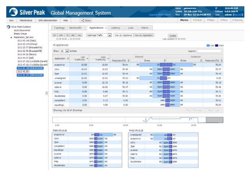Collapse the left panel with the arrow handle
251x177 pixels.
coord(47,93)
